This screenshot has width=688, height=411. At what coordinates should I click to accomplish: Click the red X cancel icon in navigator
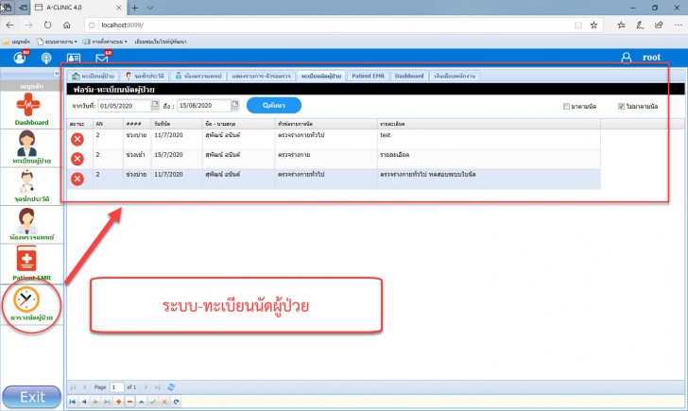(164, 402)
